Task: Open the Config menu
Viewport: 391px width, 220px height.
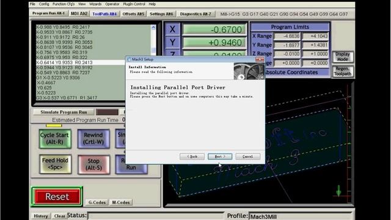Action: click(44, 4)
